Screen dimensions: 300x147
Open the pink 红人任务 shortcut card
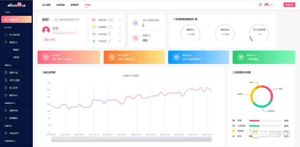[69, 57]
